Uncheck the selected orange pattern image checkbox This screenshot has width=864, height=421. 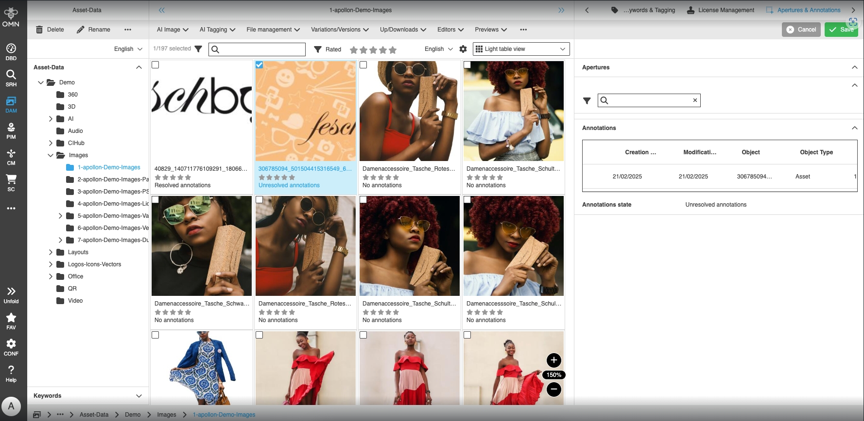coord(259,65)
